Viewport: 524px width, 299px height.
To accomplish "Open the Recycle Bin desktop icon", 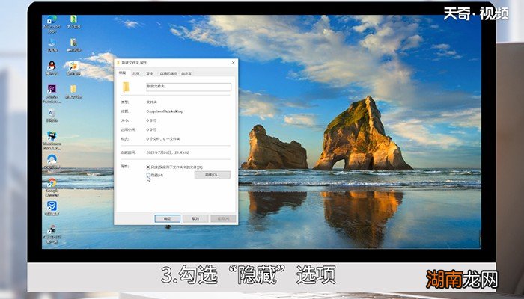I will click(x=52, y=114).
